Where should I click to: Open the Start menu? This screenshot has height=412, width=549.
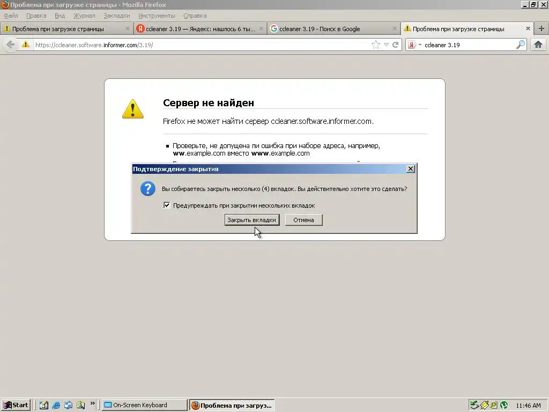[x=16, y=405]
